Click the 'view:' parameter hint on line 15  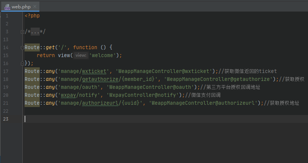click(81, 55)
